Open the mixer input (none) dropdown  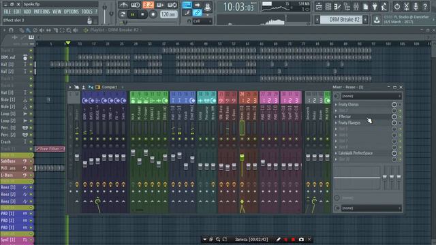[371, 96]
